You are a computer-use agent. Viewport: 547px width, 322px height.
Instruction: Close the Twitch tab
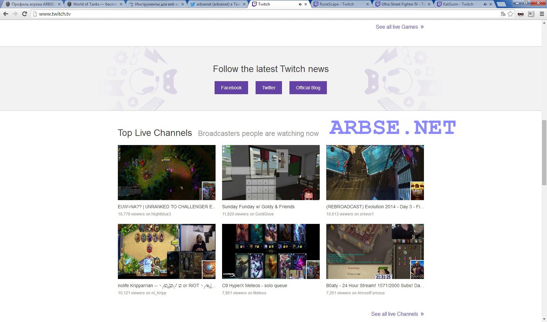click(x=306, y=4)
